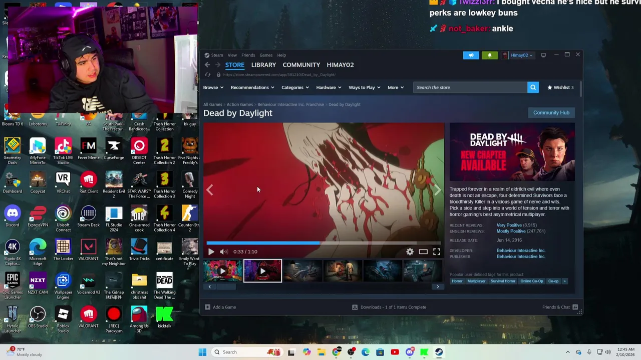Viewport: 641px width, 360px height.
Task: Open Roblox Studio desktop icon
Action: [x=63, y=319]
